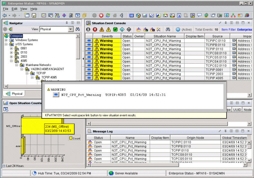
Task: Toggle the Warning yellow triangle filter
Action: (x=108, y=29)
